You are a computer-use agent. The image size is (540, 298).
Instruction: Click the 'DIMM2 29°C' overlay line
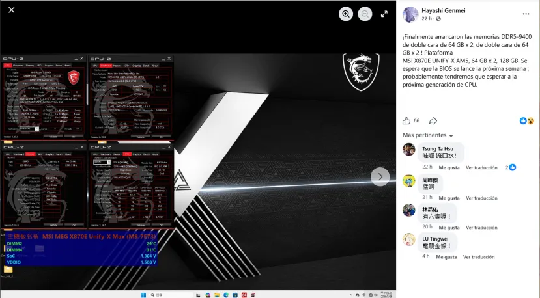(81, 243)
